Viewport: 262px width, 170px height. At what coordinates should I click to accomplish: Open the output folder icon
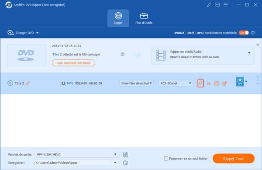(x=125, y=163)
